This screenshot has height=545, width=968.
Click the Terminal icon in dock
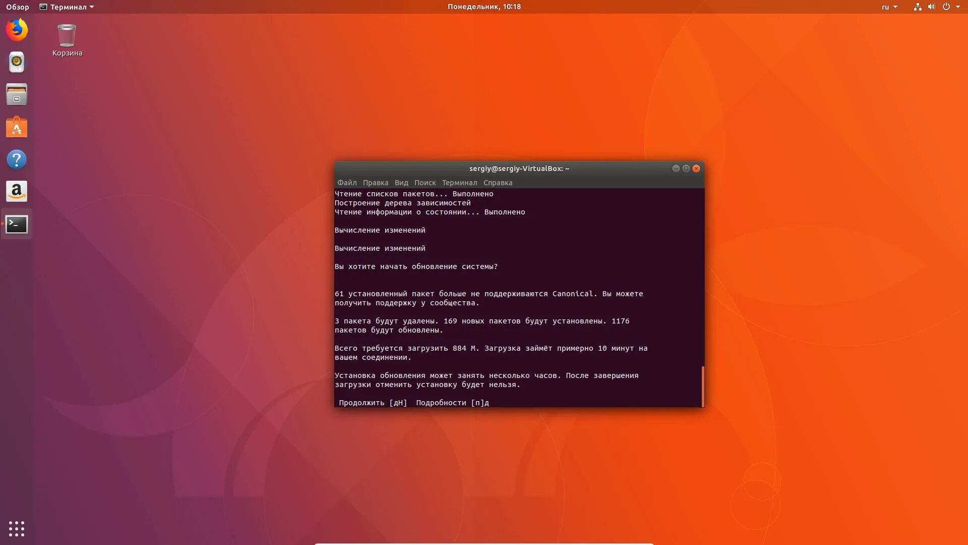click(17, 224)
